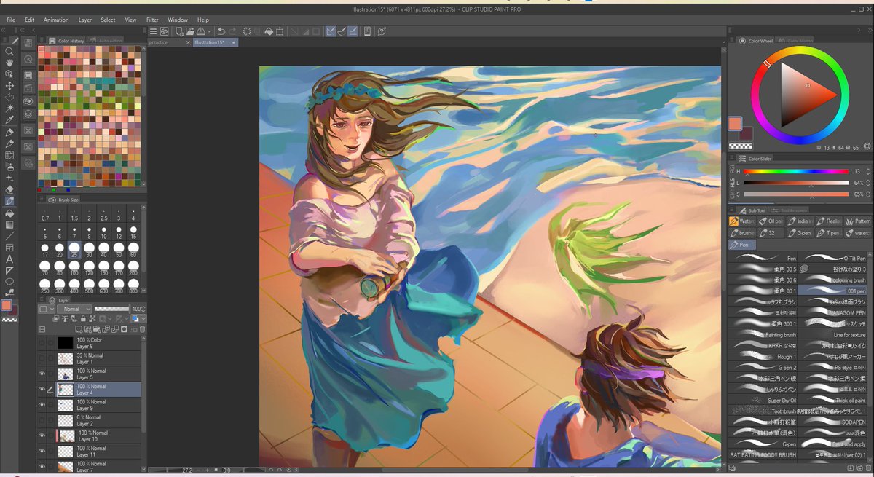
Task: Choose the RAT EATING FOOD!! BRUSH
Action: 763,454
